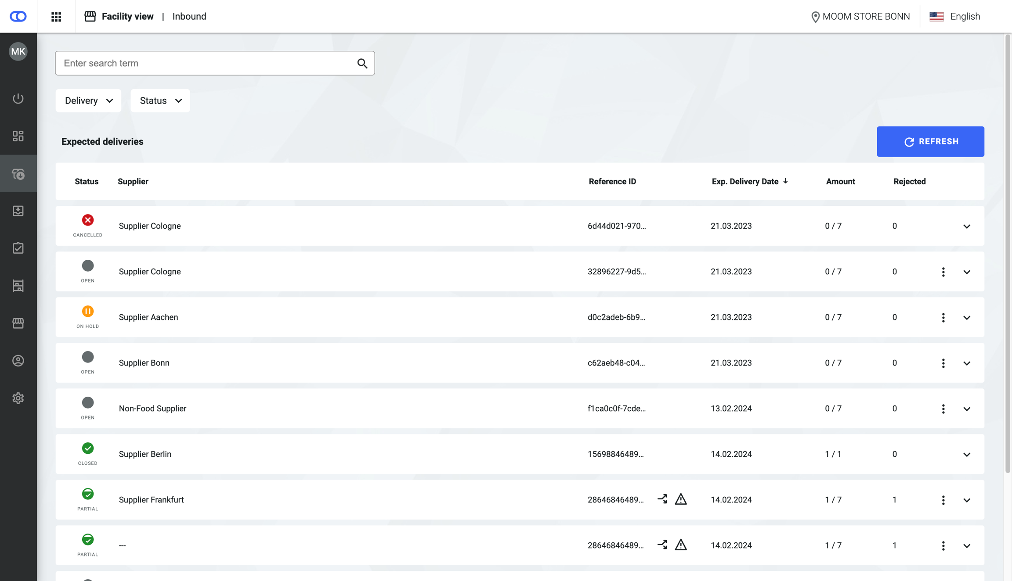
Task: Open three-dot menu for Supplier Aachen
Action: (x=943, y=317)
